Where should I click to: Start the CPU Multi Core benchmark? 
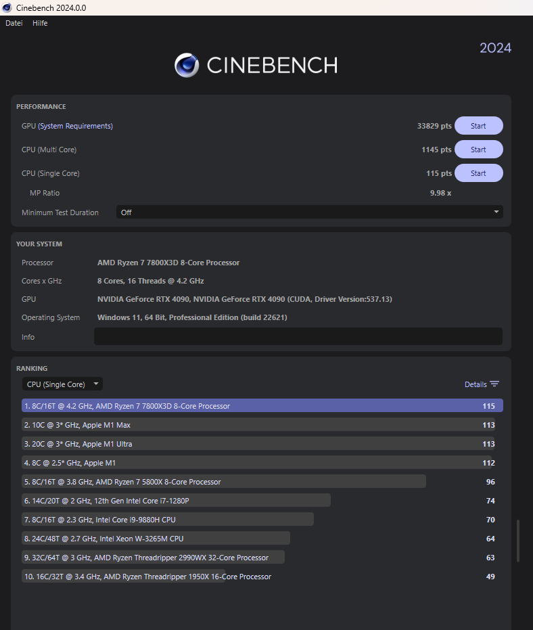pyautogui.click(x=478, y=150)
